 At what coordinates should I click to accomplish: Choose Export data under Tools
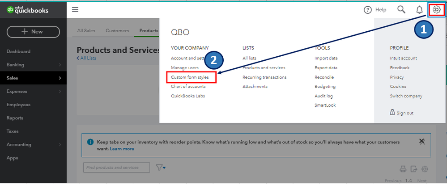(326, 68)
